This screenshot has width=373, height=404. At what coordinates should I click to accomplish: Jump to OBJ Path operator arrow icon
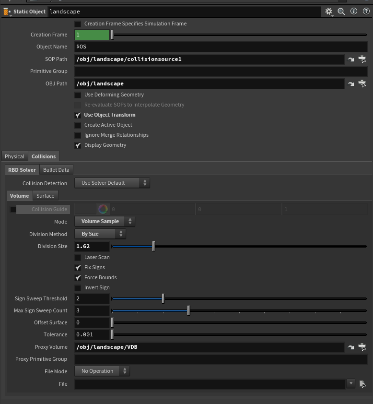pos(351,84)
